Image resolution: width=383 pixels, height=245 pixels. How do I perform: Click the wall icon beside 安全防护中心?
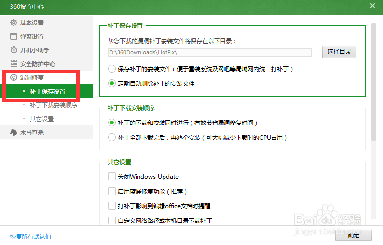tap(14, 64)
